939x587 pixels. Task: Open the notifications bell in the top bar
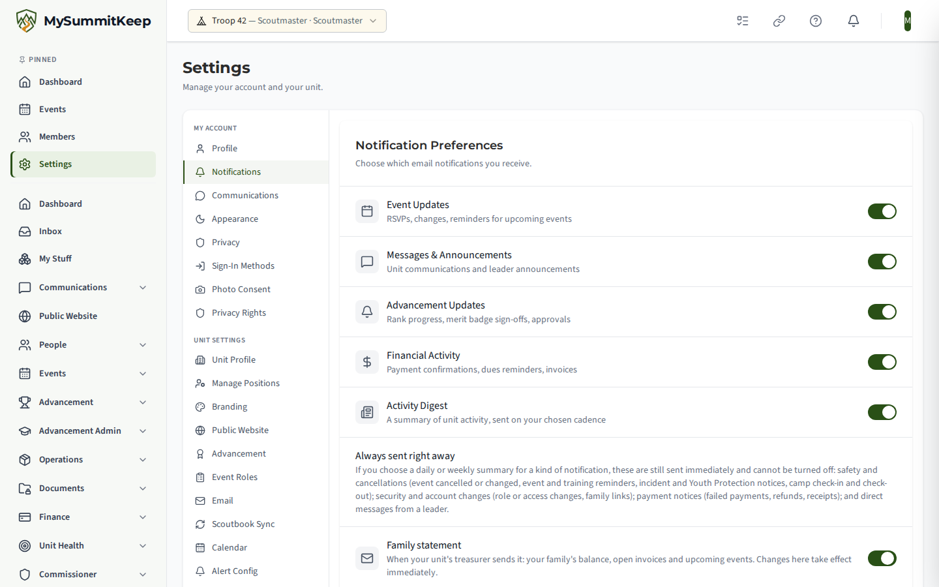coord(854,21)
